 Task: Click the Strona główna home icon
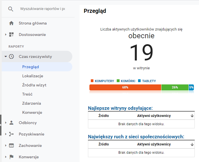(11, 23)
